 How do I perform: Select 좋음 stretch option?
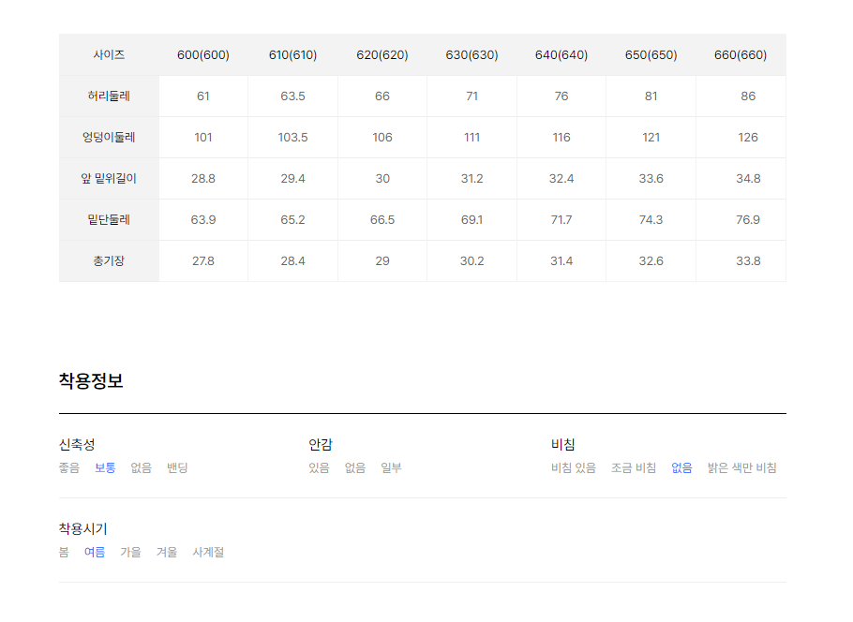coord(69,467)
